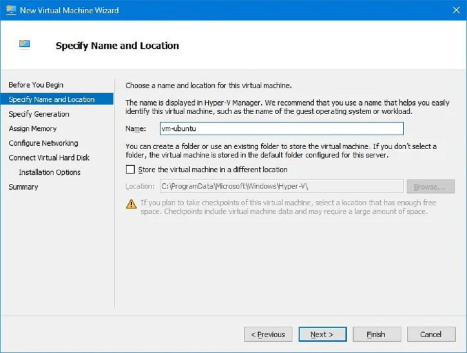The image size is (467, 353).
Task: Click the 'Location:' label
Action: point(140,186)
